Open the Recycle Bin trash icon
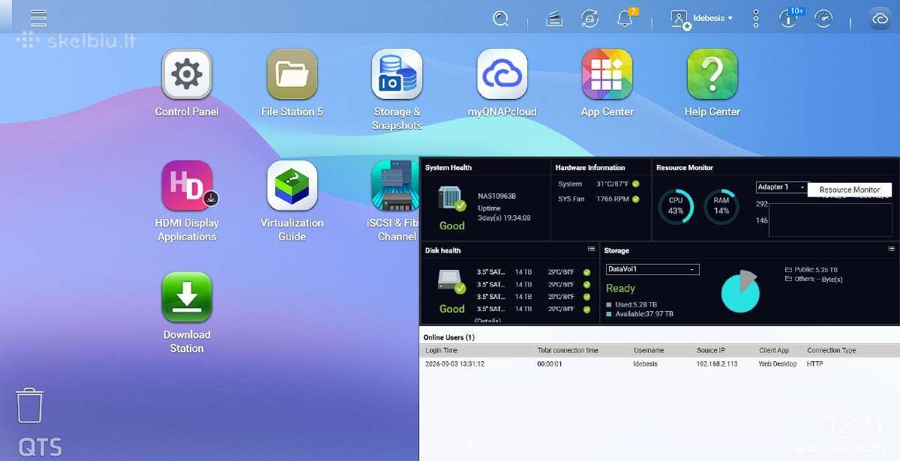 [30, 405]
